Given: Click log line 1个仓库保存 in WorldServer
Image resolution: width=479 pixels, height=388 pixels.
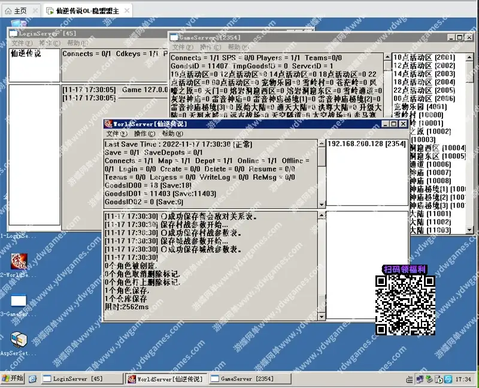Looking at the screenshot, I should 126,299.
